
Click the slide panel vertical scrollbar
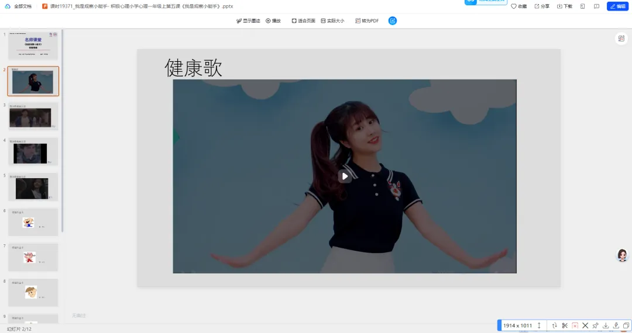[x=63, y=131]
